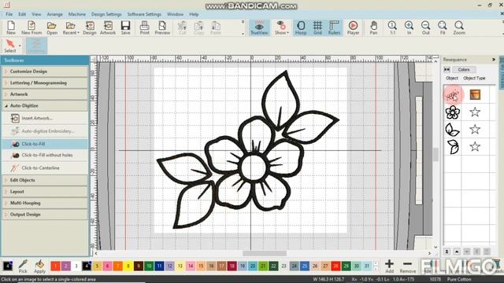Click the New From toolbar icon
This screenshot has height=283, width=504.
tap(31, 28)
